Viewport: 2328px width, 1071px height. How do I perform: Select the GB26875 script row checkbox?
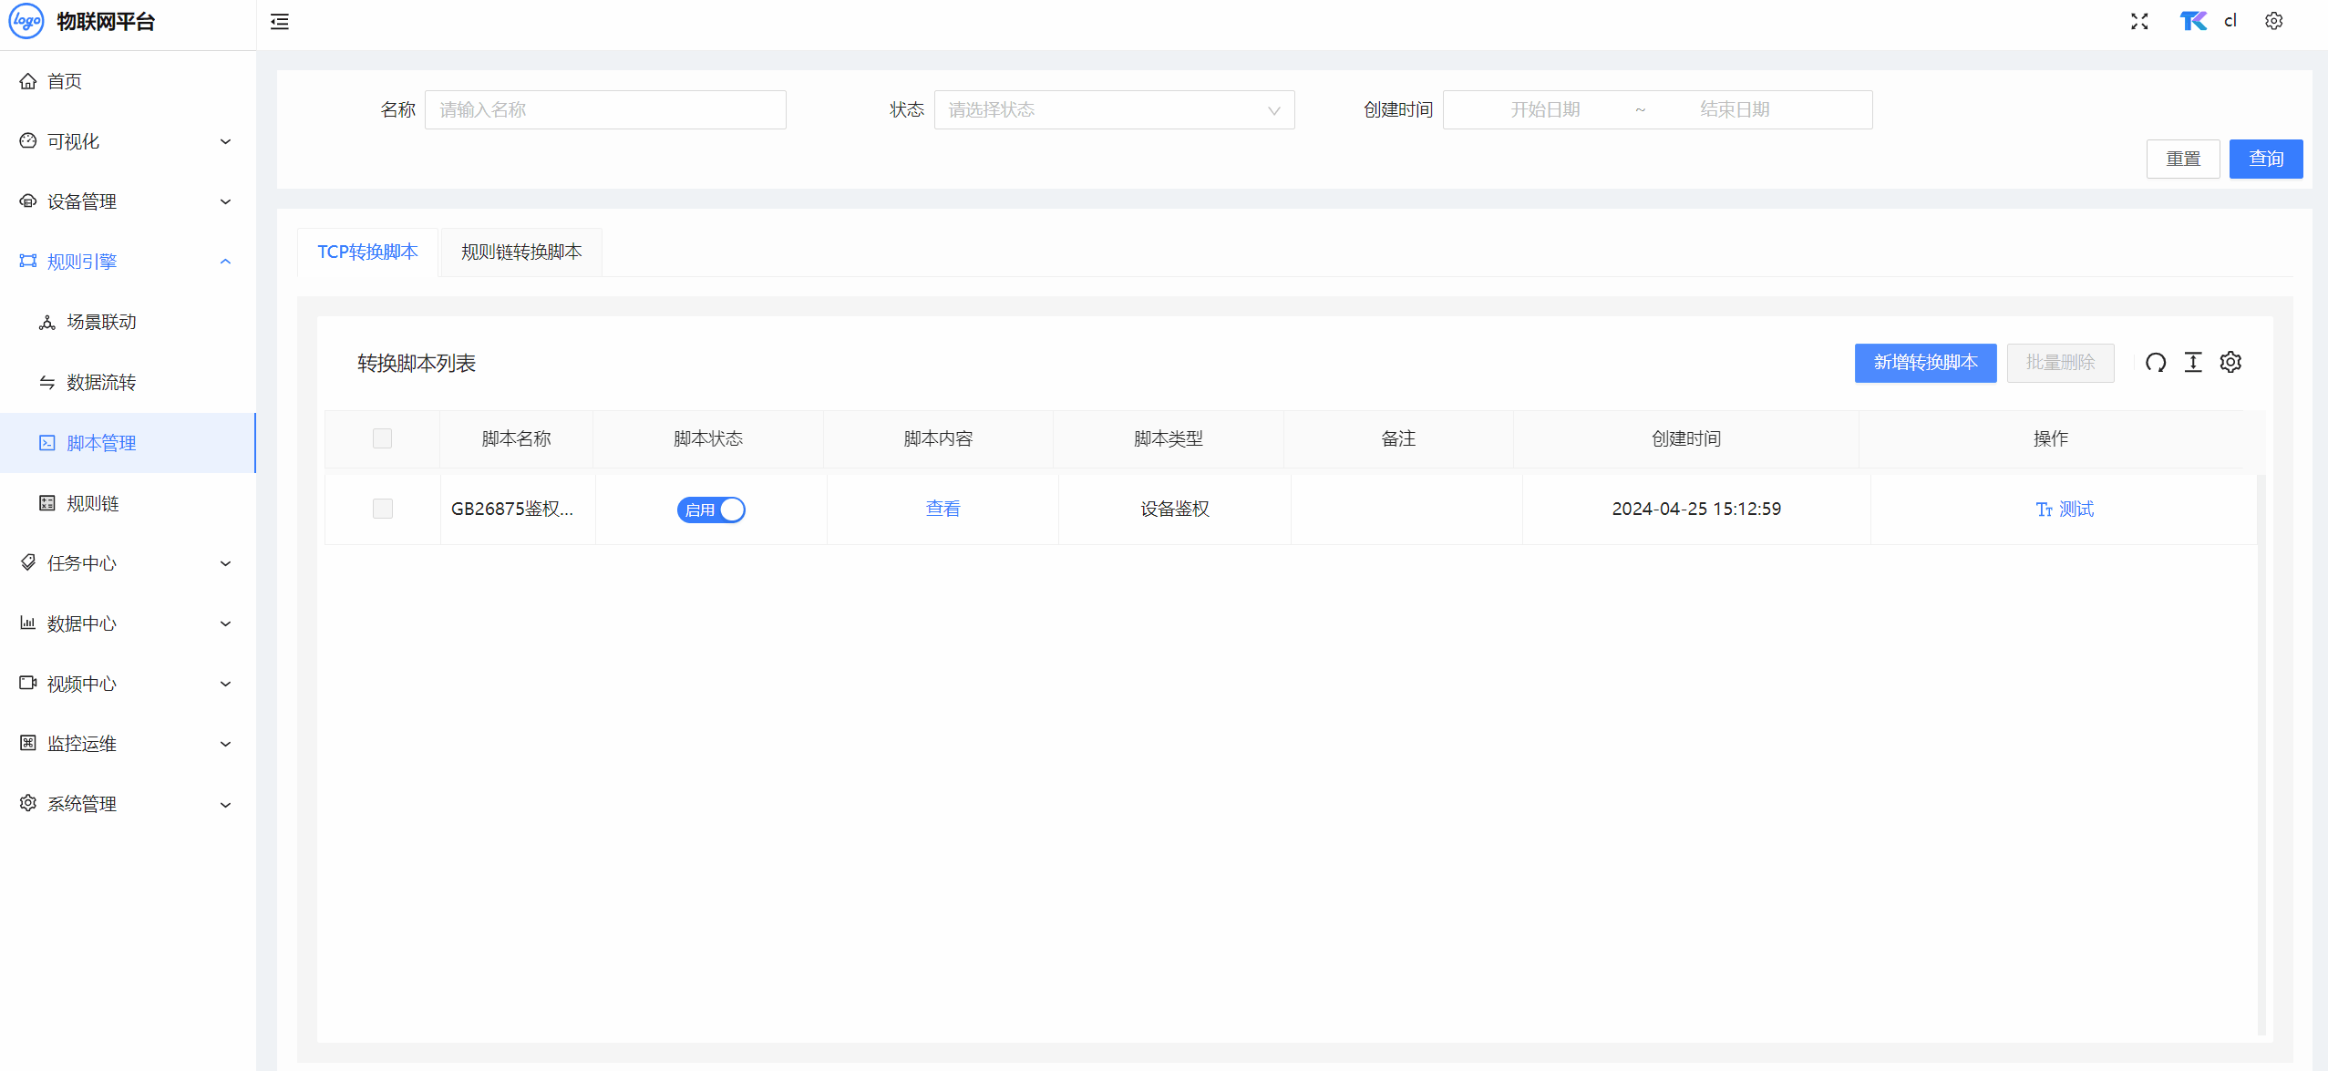pos(382,509)
